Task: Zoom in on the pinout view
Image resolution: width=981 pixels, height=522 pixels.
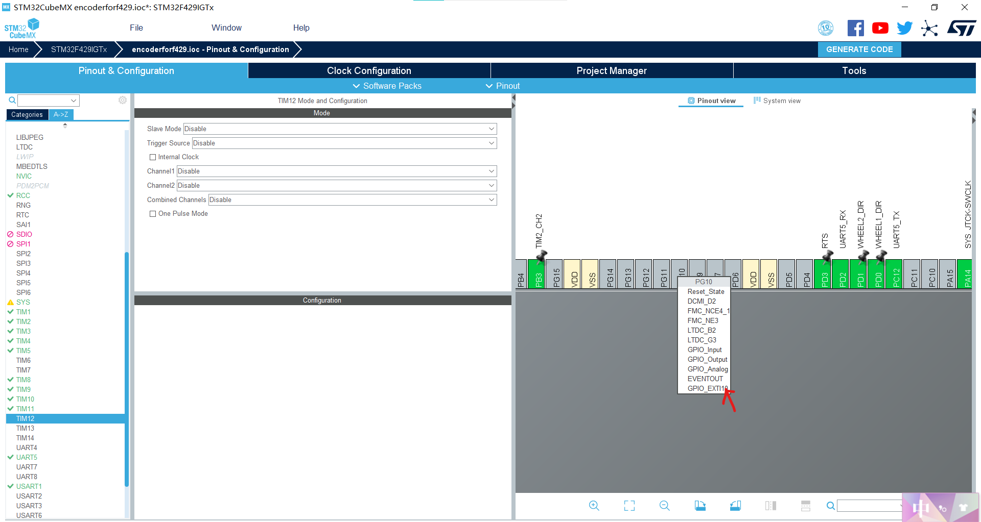Action: tap(594, 506)
